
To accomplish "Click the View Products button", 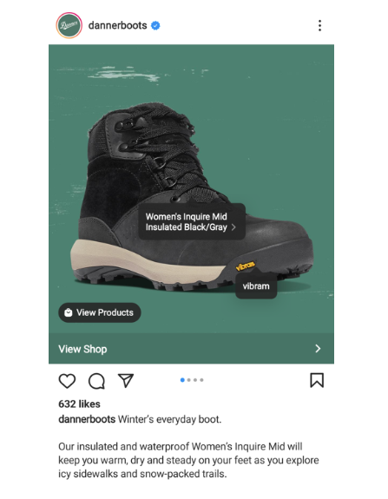I will coord(100,312).
